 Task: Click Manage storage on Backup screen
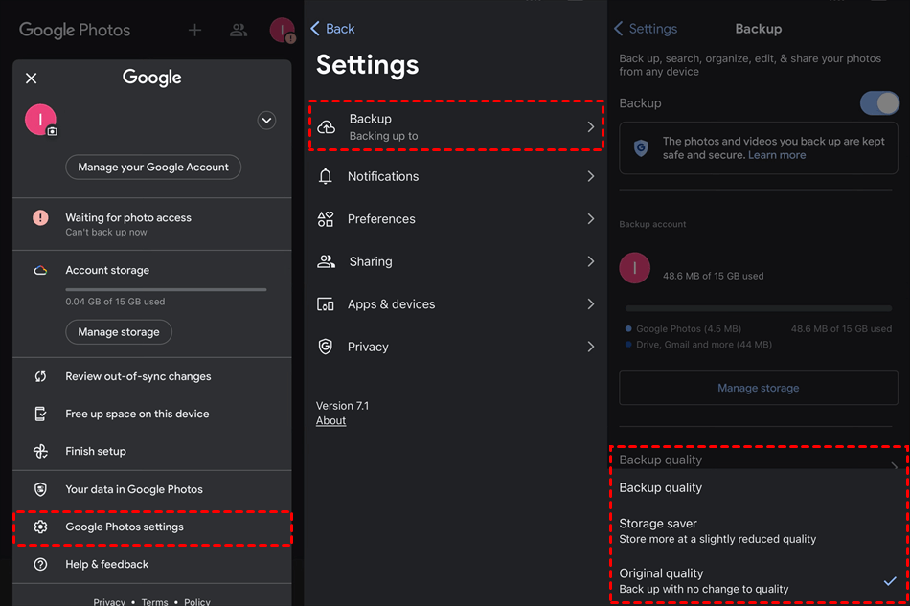[759, 388]
